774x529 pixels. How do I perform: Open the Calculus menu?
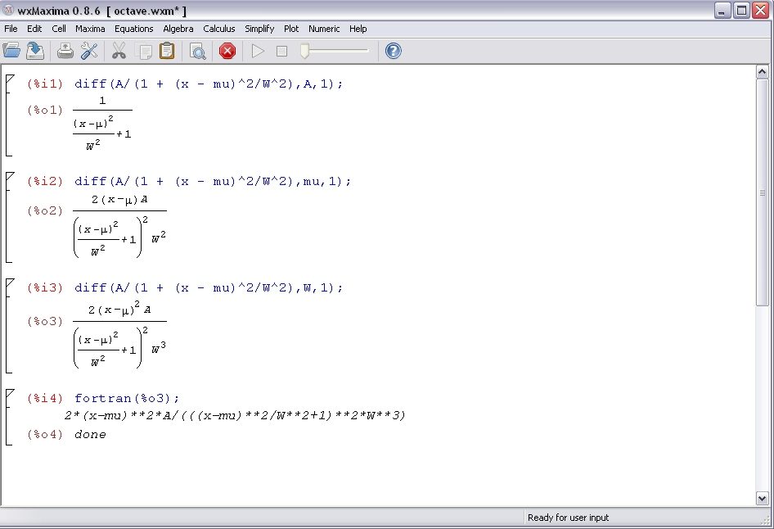pyautogui.click(x=219, y=29)
